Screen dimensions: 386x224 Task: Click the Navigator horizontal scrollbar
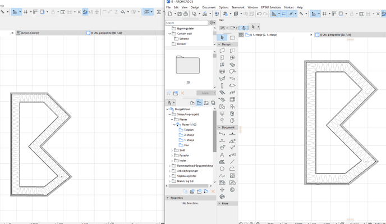tap(189, 186)
